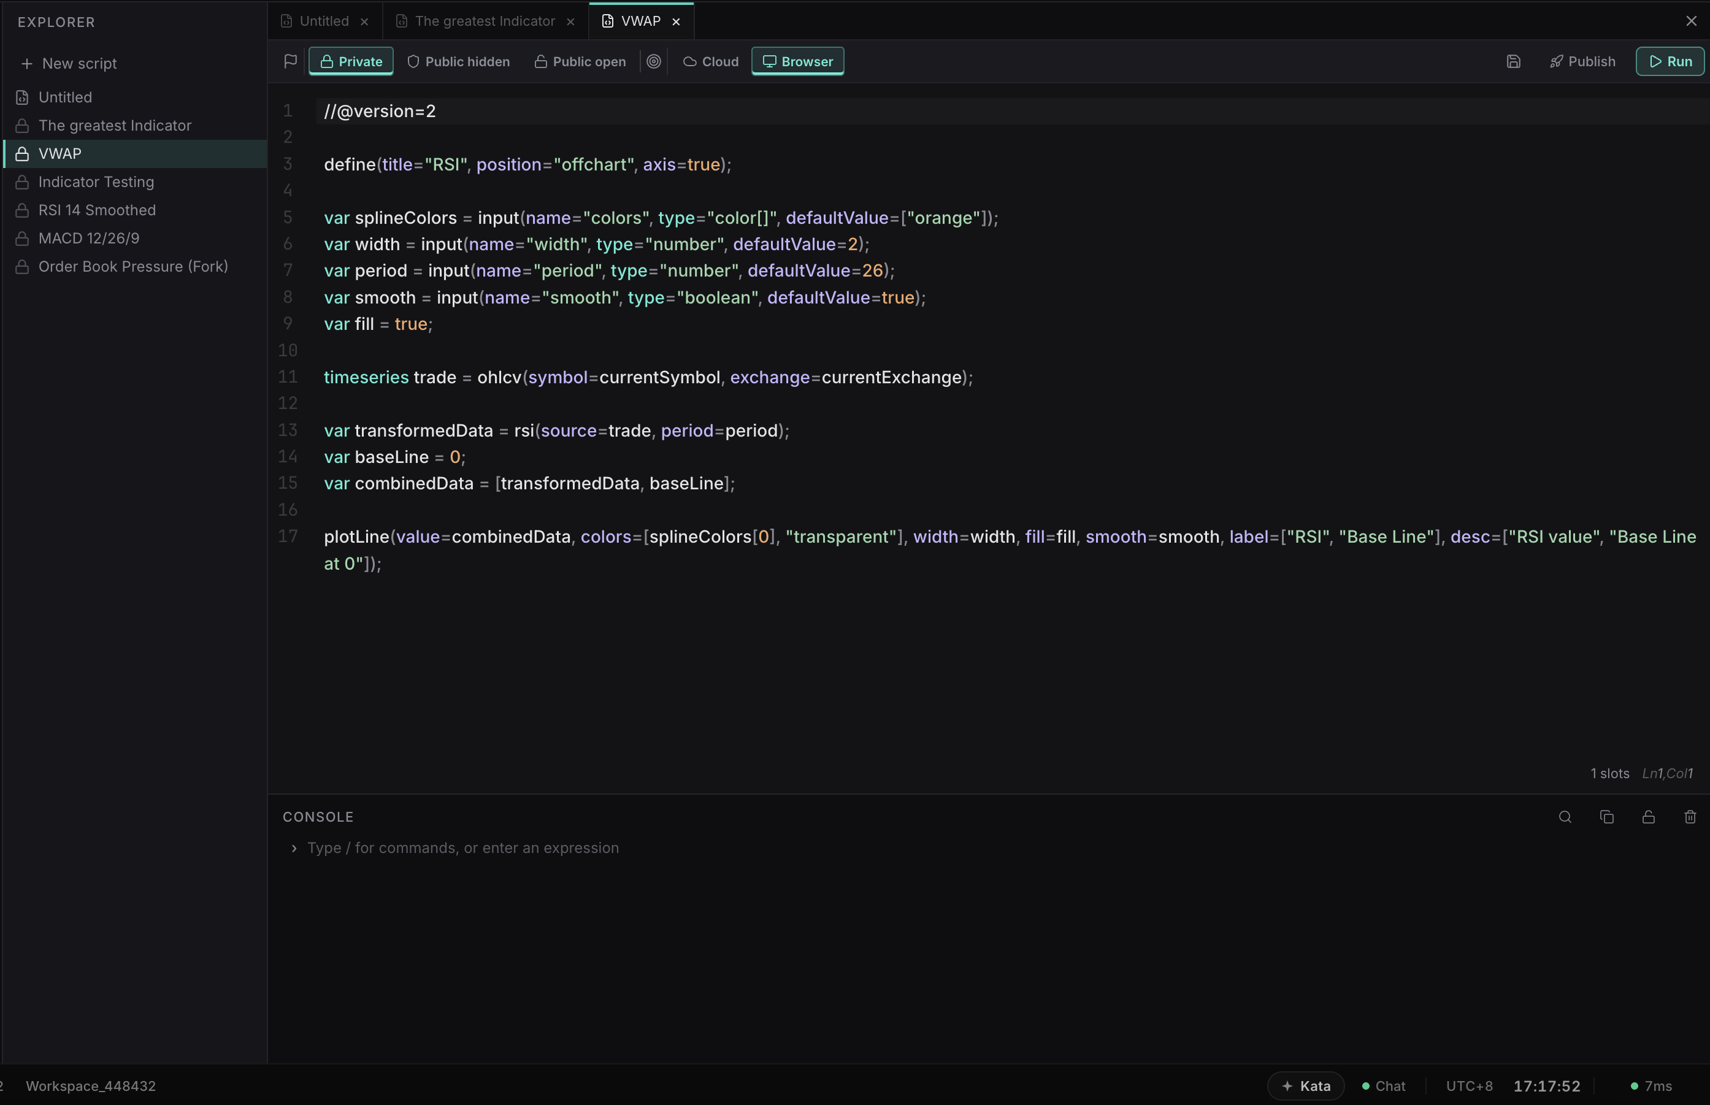Click the 17:17:52 clock in status bar
The height and width of the screenshot is (1105, 1710).
coord(1546,1087)
